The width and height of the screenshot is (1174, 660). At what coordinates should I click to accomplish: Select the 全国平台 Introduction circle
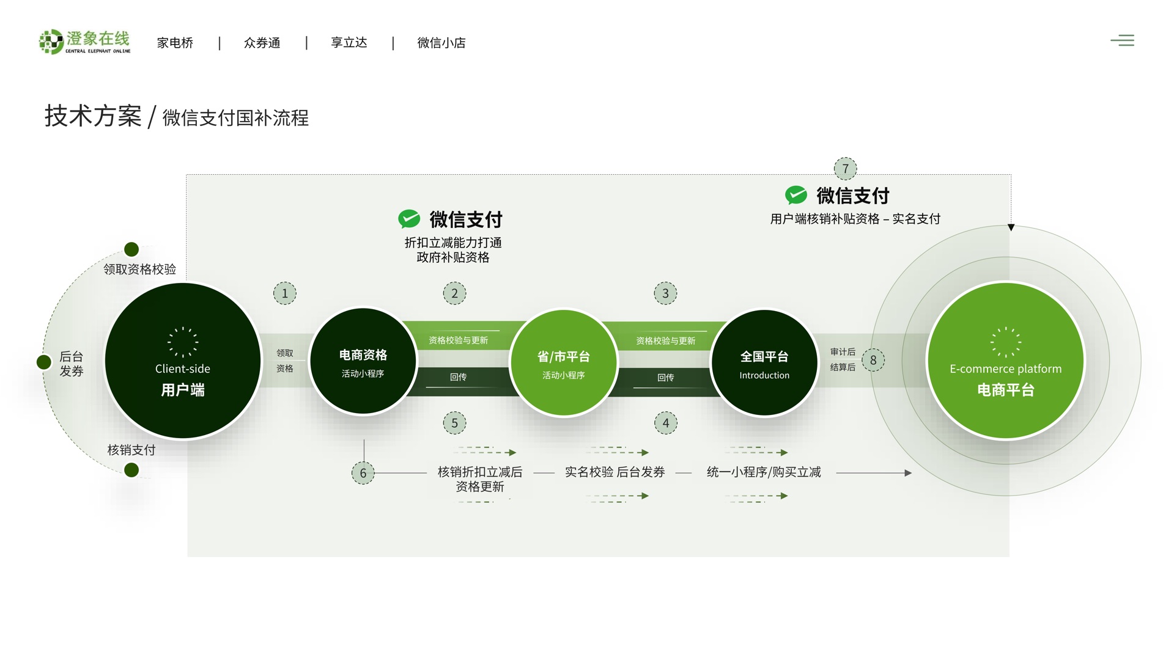pyautogui.click(x=764, y=363)
